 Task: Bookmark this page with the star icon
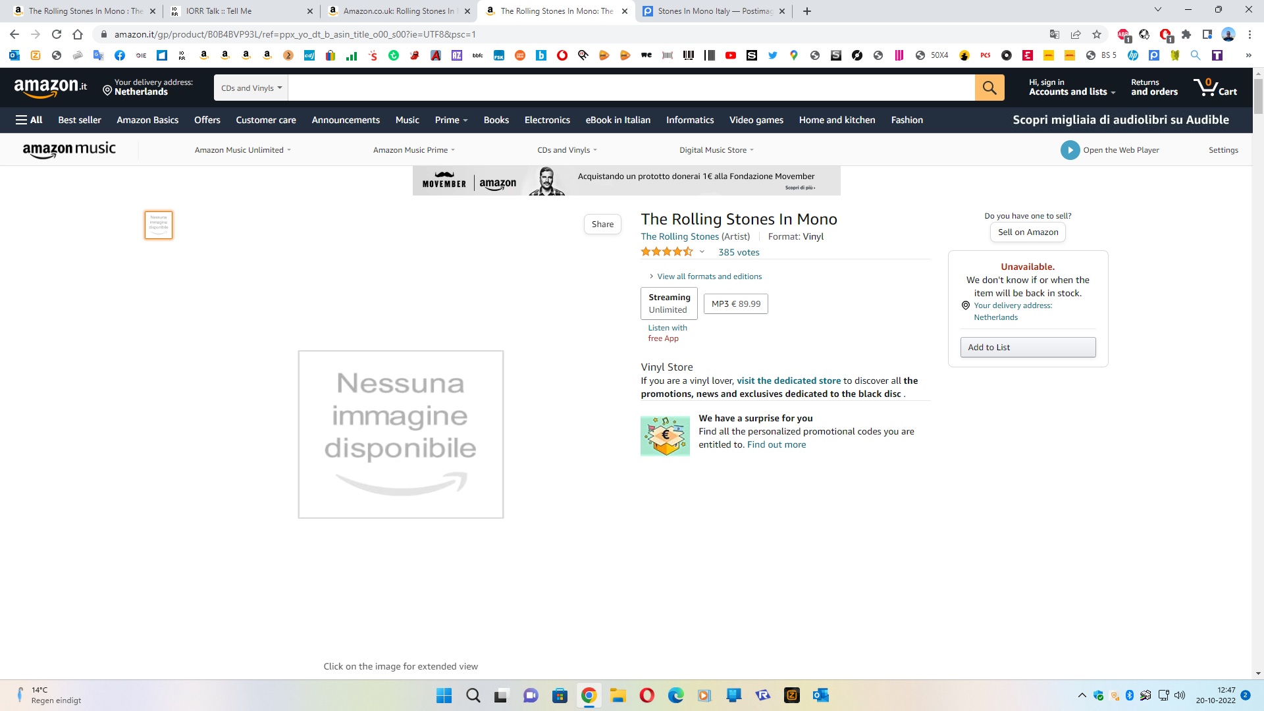[1097, 34]
